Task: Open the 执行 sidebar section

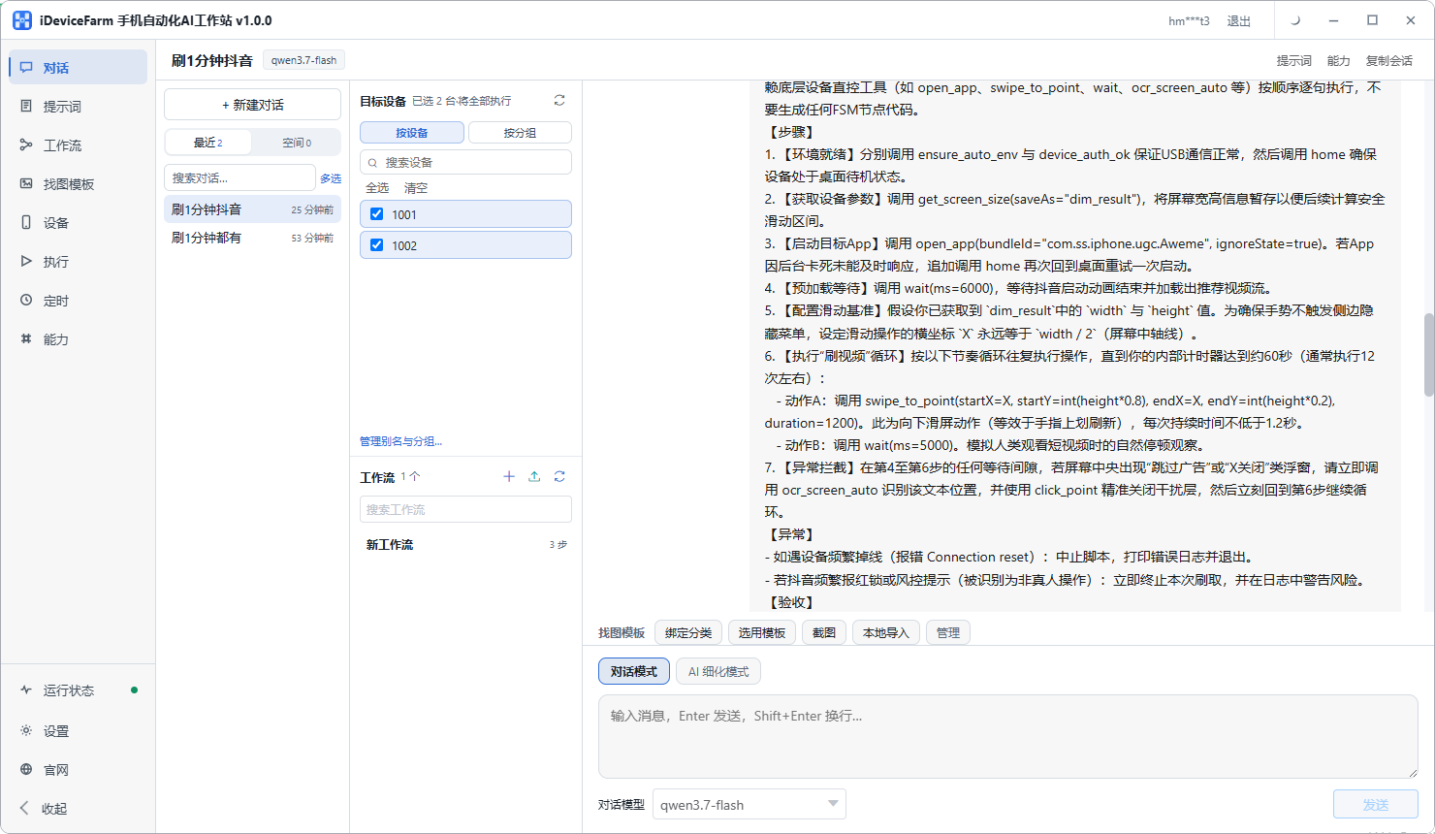Action: [x=79, y=262]
